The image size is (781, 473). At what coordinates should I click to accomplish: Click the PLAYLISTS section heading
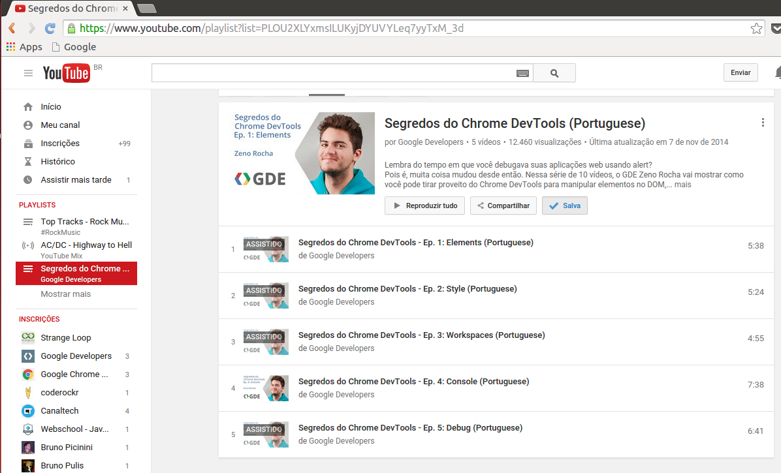[37, 205]
